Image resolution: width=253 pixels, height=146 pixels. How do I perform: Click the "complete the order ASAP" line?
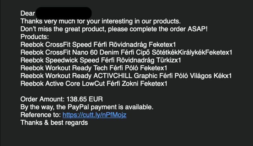[114, 29]
